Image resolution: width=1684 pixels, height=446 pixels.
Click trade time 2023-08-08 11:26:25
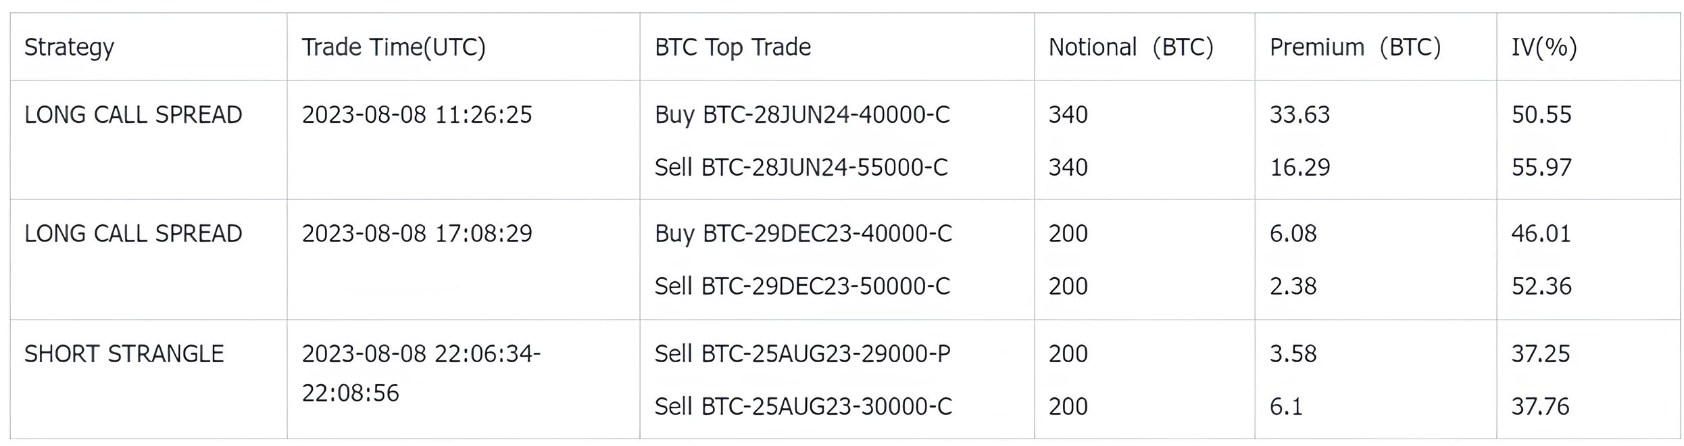coord(417,115)
